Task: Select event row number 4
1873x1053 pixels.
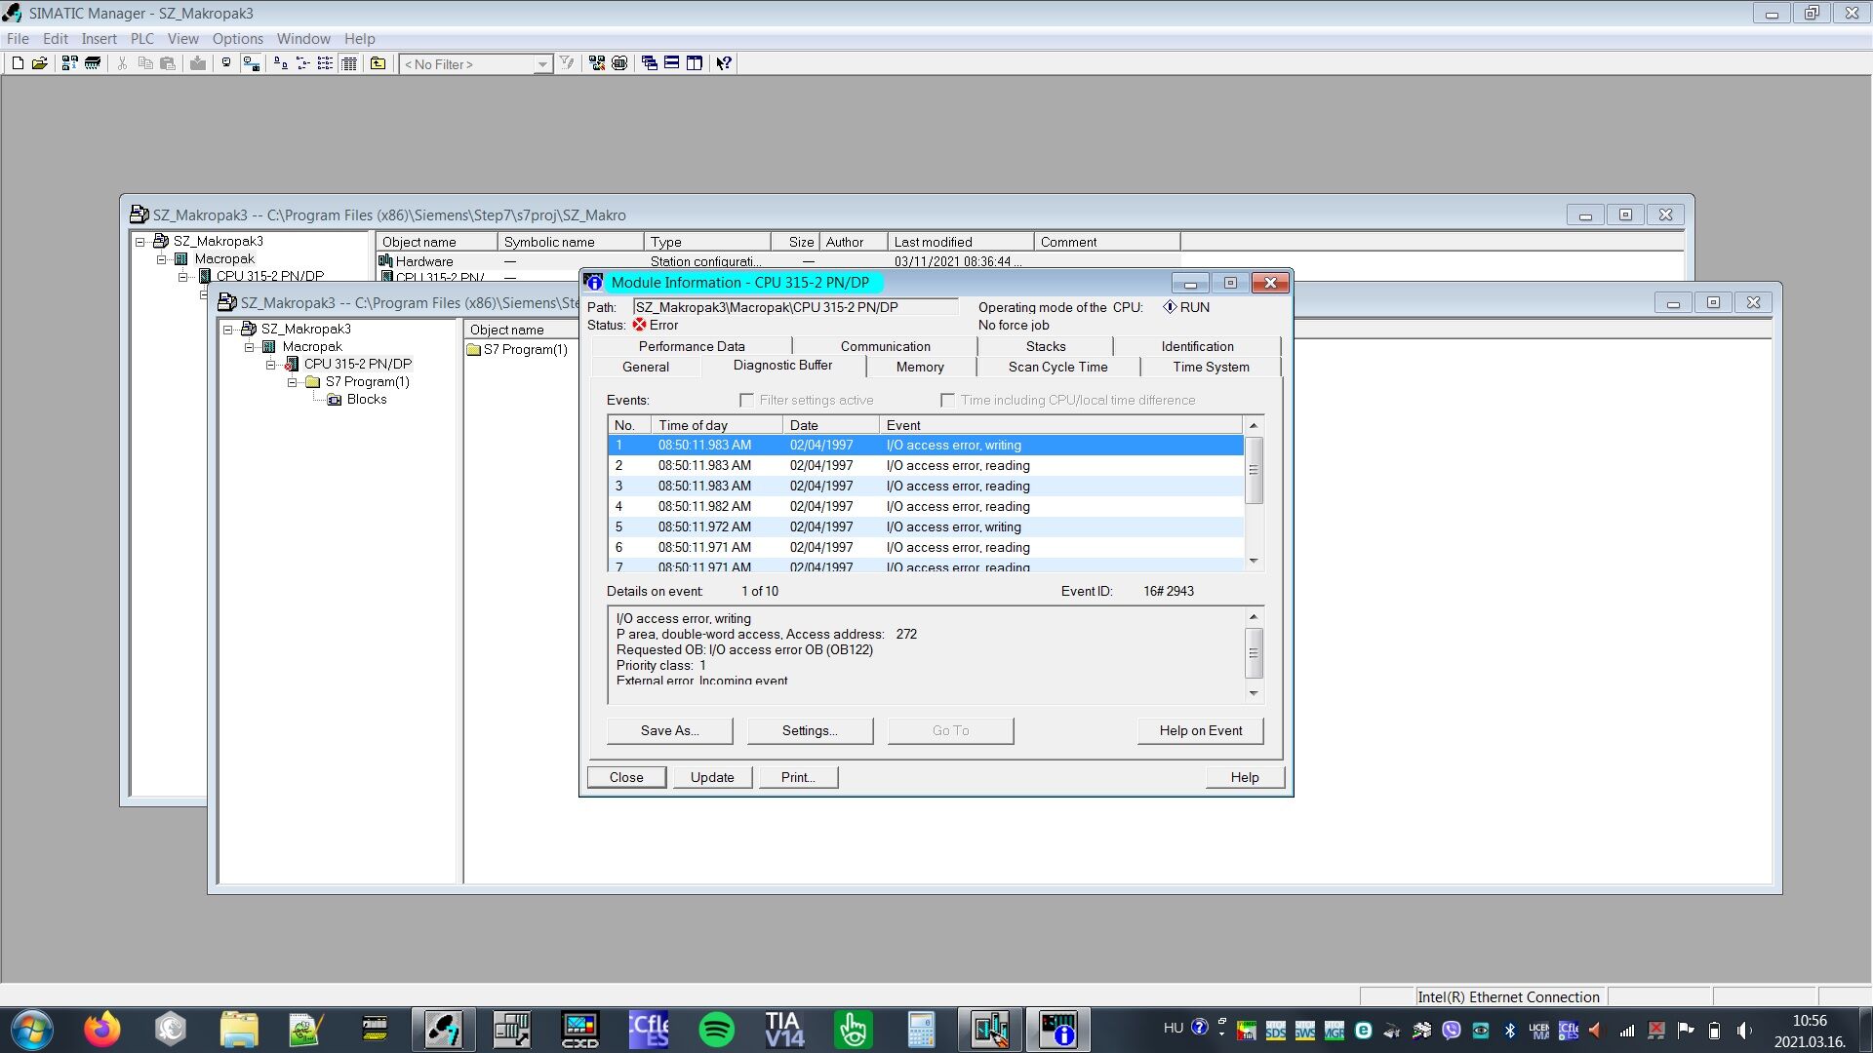Action: (x=925, y=506)
